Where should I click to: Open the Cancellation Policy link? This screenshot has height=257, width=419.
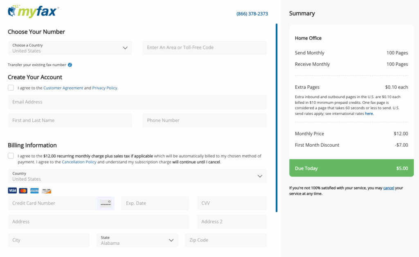[x=79, y=162]
